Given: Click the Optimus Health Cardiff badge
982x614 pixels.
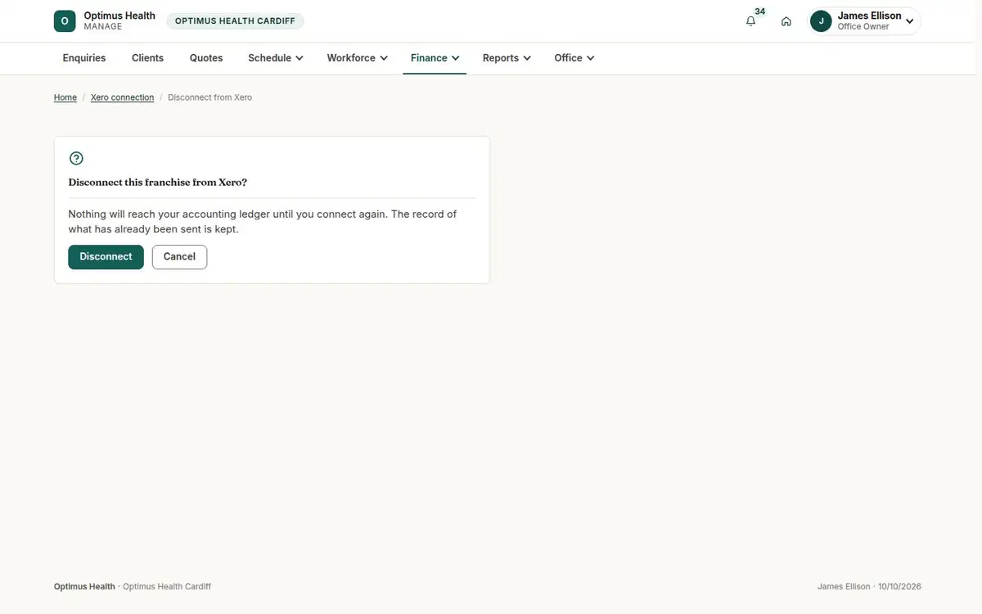Looking at the screenshot, I should [235, 21].
